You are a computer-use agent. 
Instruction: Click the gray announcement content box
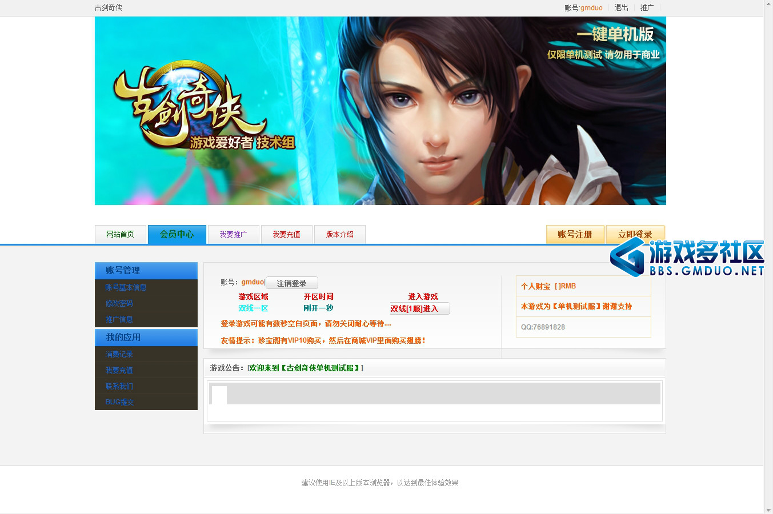pyautogui.click(x=435, y=393)
